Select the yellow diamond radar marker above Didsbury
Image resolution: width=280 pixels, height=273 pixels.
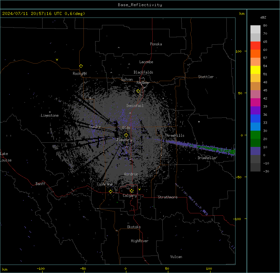(x=126, y=135)
